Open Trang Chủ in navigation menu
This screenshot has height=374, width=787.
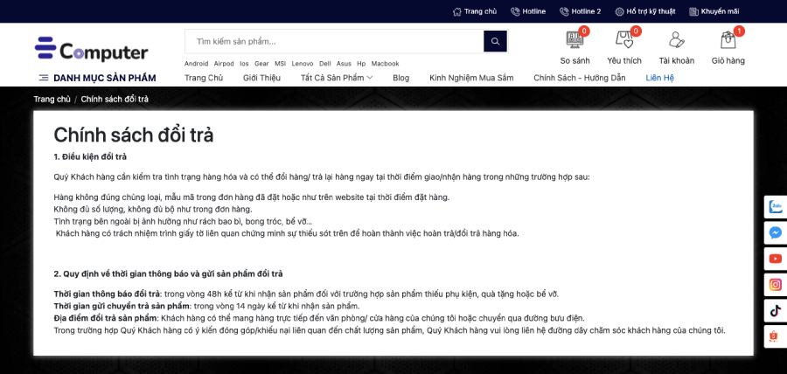pyautogui.click(x=204, y=78)
